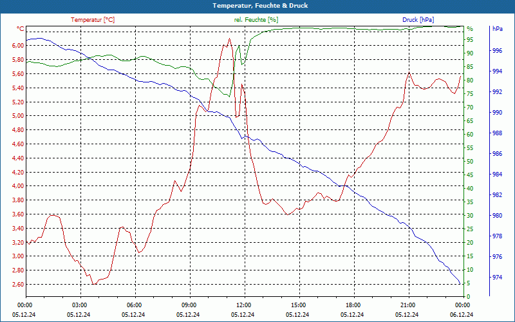
Task: Click the "3,60" temperature axis value
Action: [x=18, y=214]
